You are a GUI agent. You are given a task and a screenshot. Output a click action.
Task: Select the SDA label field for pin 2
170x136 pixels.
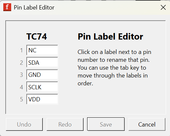click(x=42, y=62)
